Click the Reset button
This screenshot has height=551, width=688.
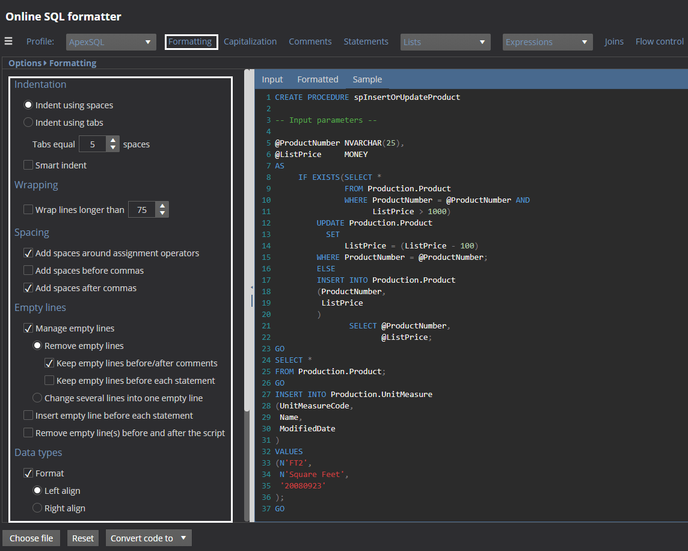pyautogui.click(x=83, y=538)
